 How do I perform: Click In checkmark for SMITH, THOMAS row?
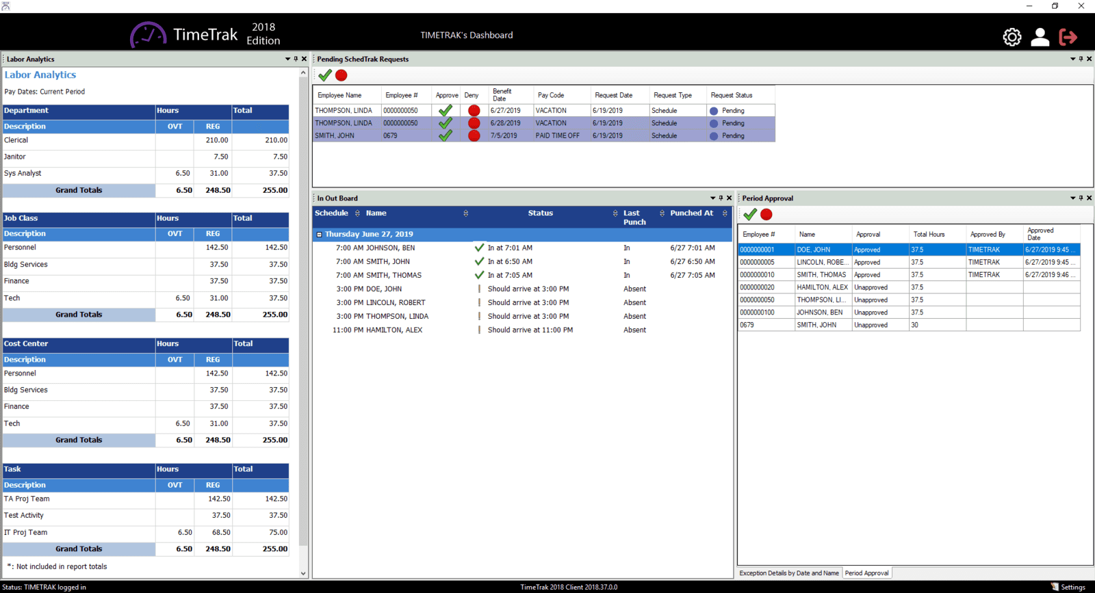[479, 275]
